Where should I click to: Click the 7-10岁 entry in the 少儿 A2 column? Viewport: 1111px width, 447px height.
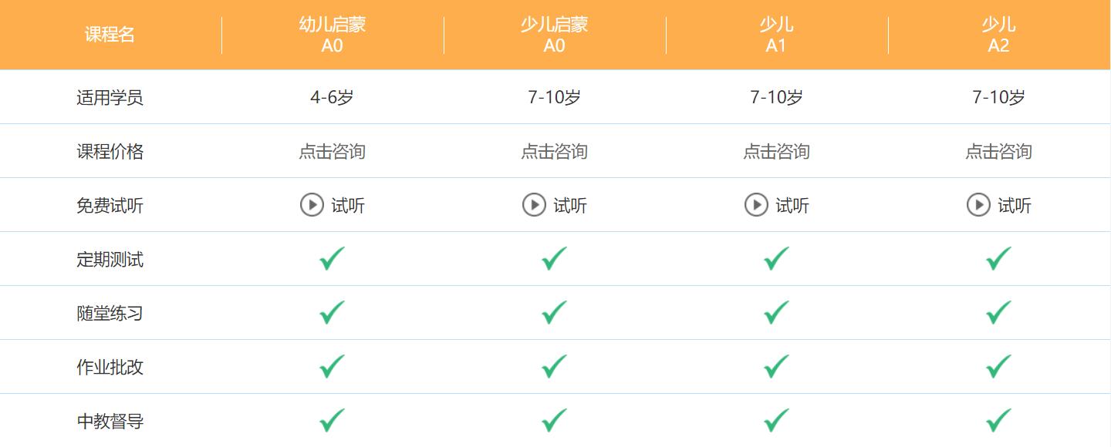[998, 96]
